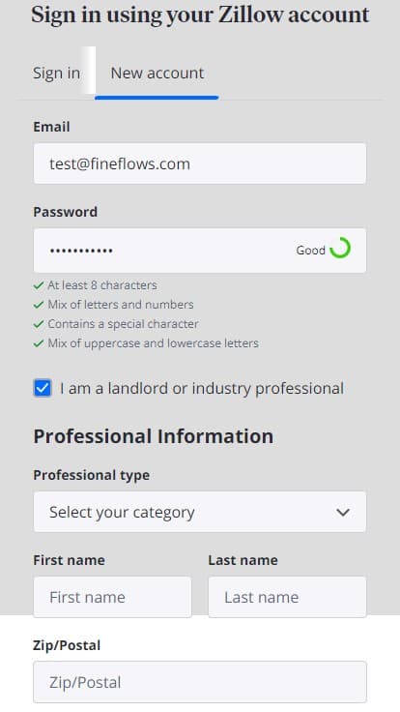
Task: Click the chevron arrow in Professional type field
Action: point(343,512)
